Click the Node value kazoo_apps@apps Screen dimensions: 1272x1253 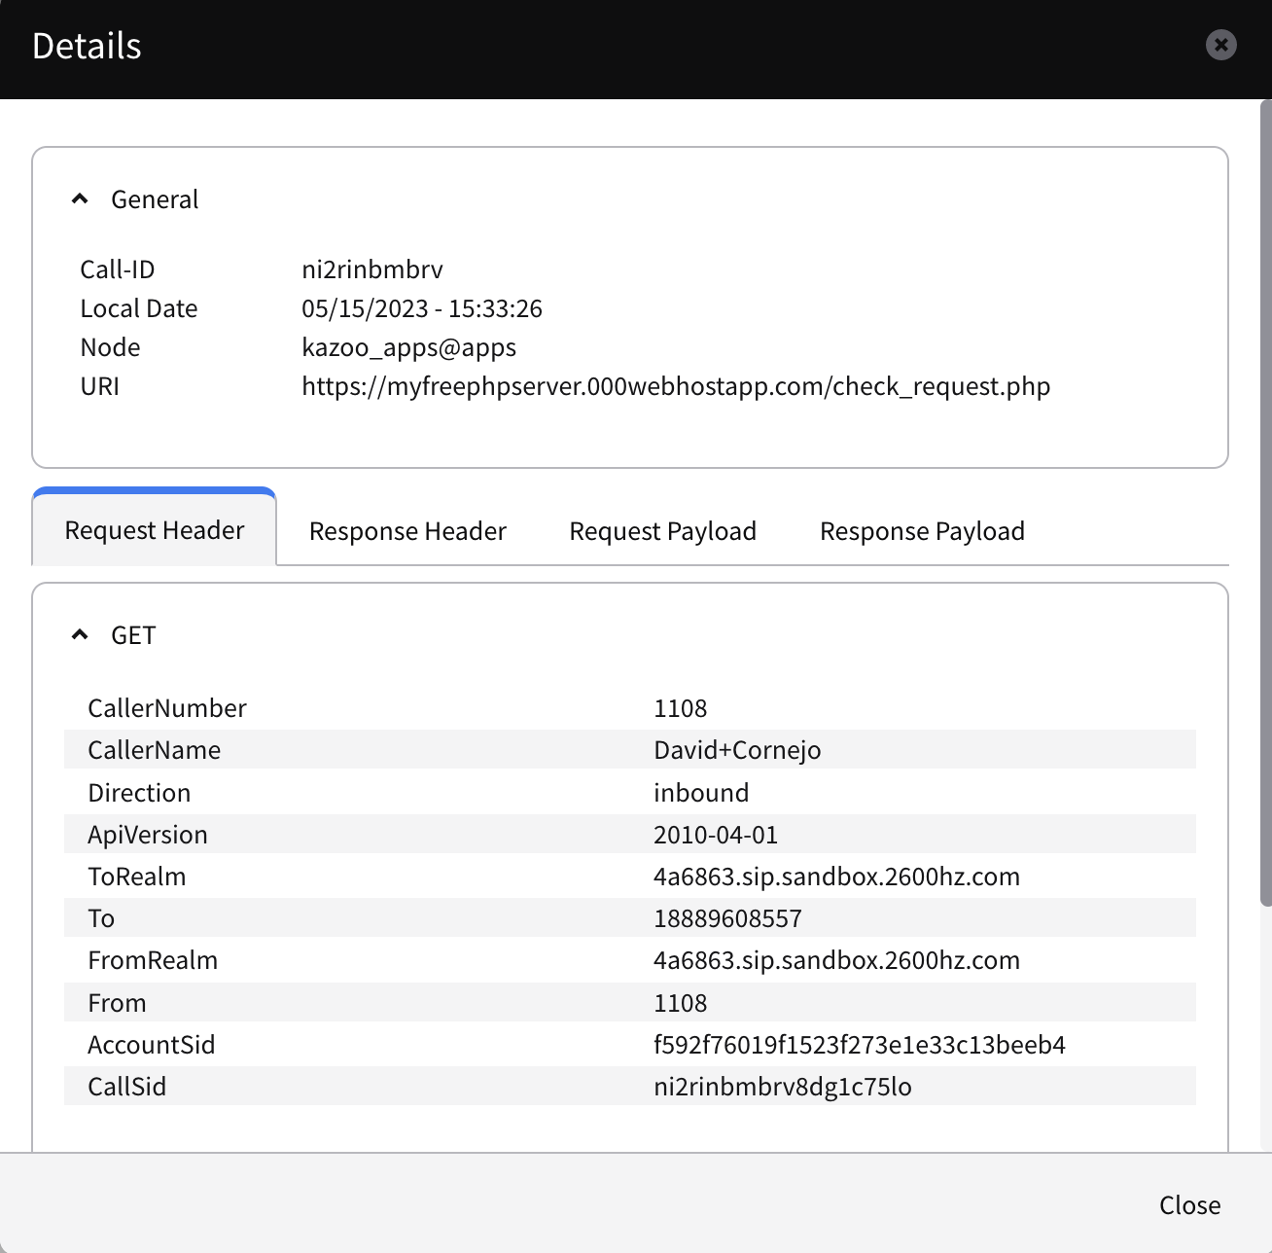(408, 347)
